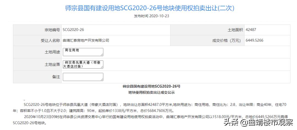Focus the empty 备注 remarks text box
The width and height of the screenshot is (297, 130).
coord(83,77)
